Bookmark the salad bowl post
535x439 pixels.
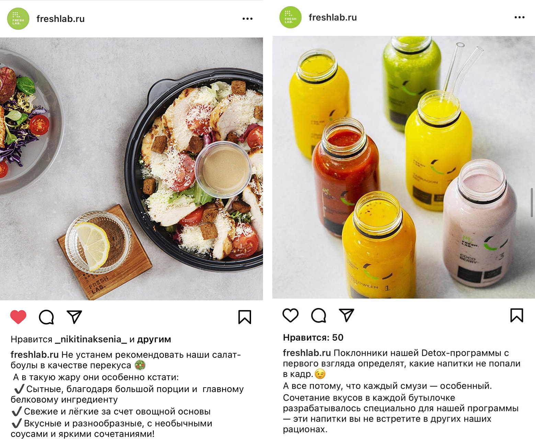(245, 317)
